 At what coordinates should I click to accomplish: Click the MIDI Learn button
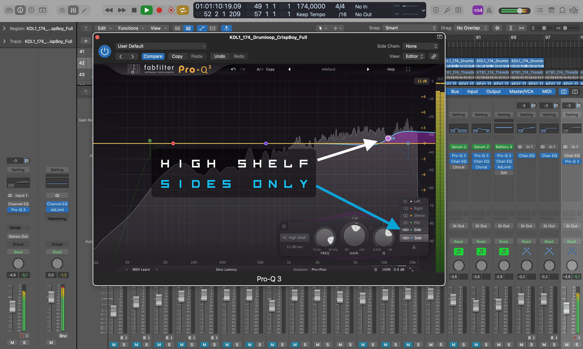141,270
